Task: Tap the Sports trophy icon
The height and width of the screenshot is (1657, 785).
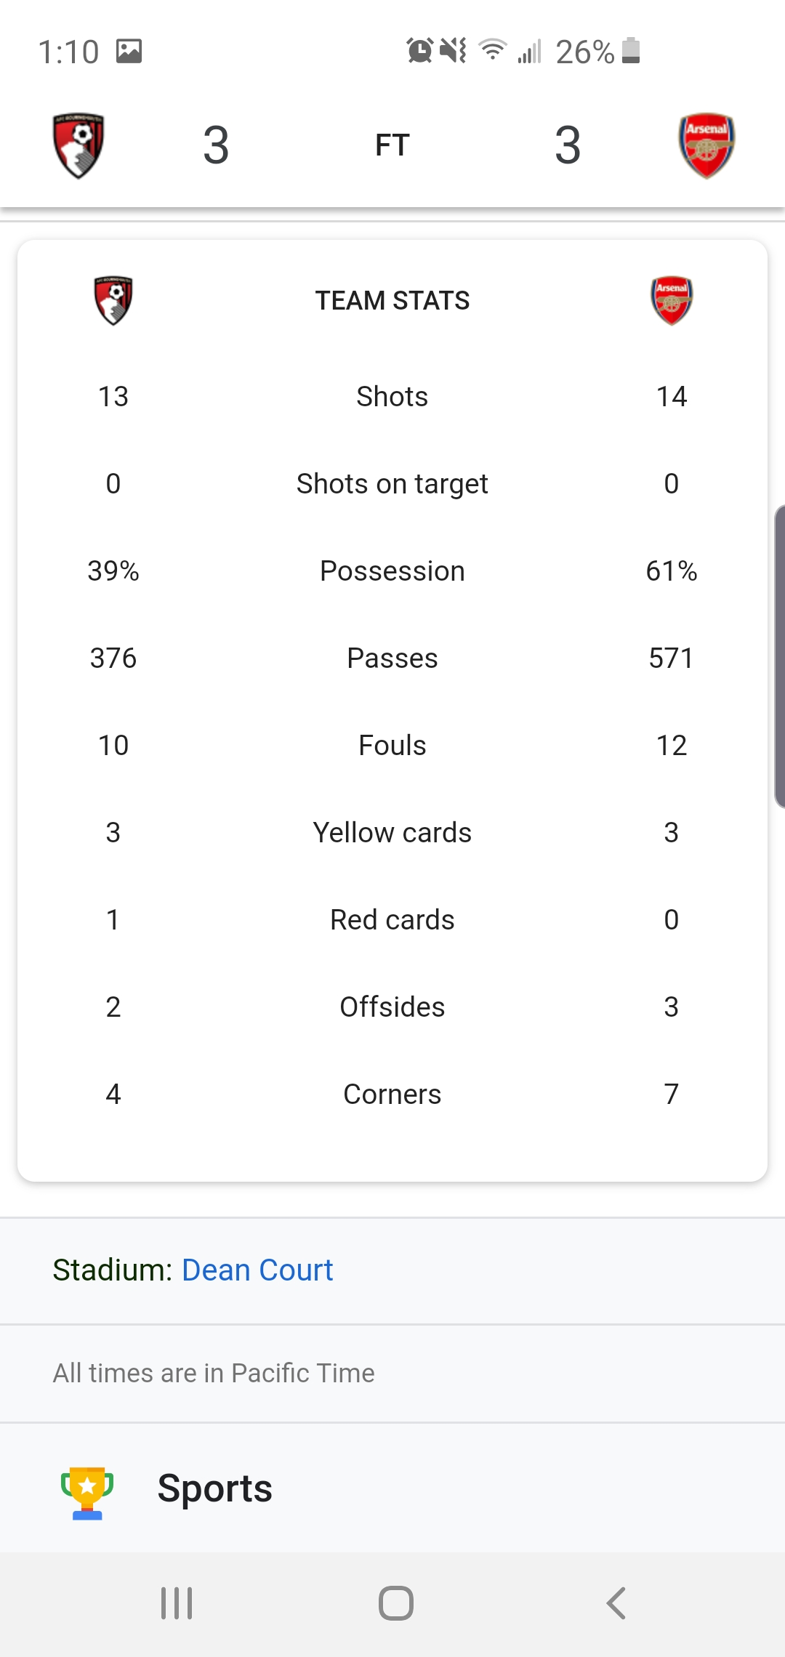Action: pyautogui.click(x=87, y=1493)
